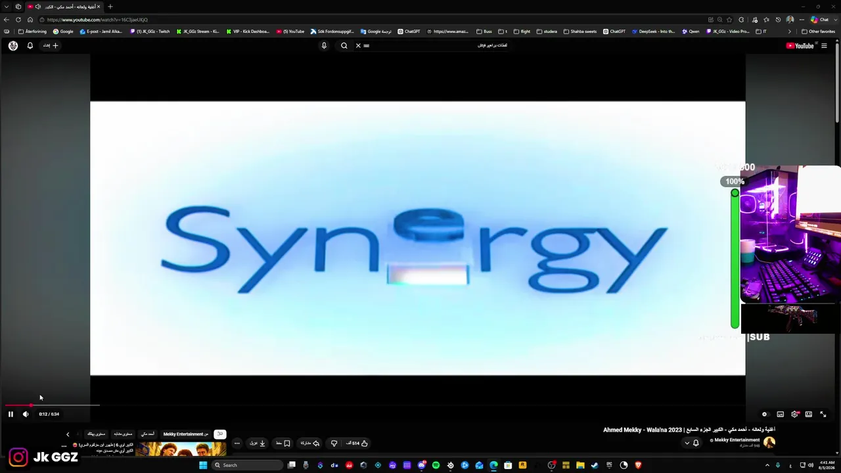The height and width of the screenshot is (473, 841).
Task: Open the Mekky Entertainment channel name link
Action: click(737, 440)
